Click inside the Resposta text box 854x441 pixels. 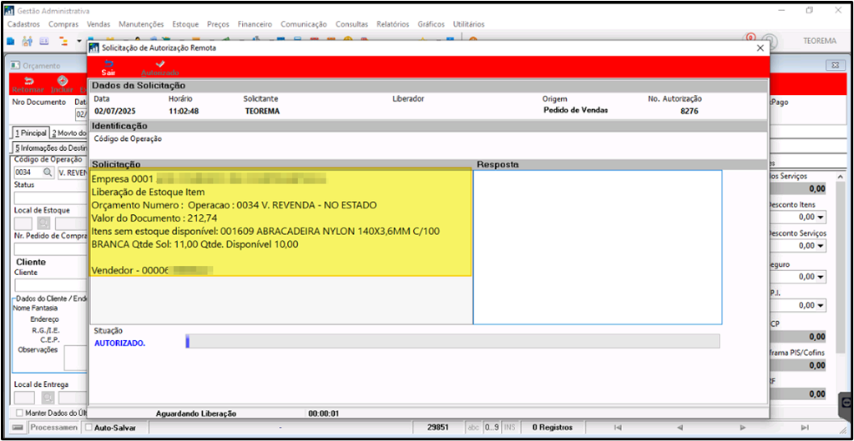[x=598, y=248]
